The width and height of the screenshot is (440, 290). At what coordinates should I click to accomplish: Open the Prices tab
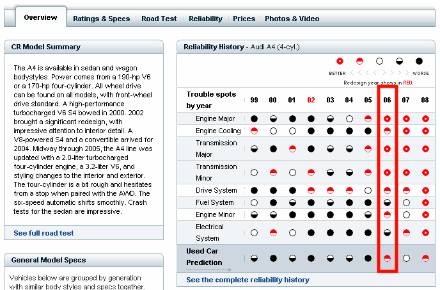click(244, 19)
